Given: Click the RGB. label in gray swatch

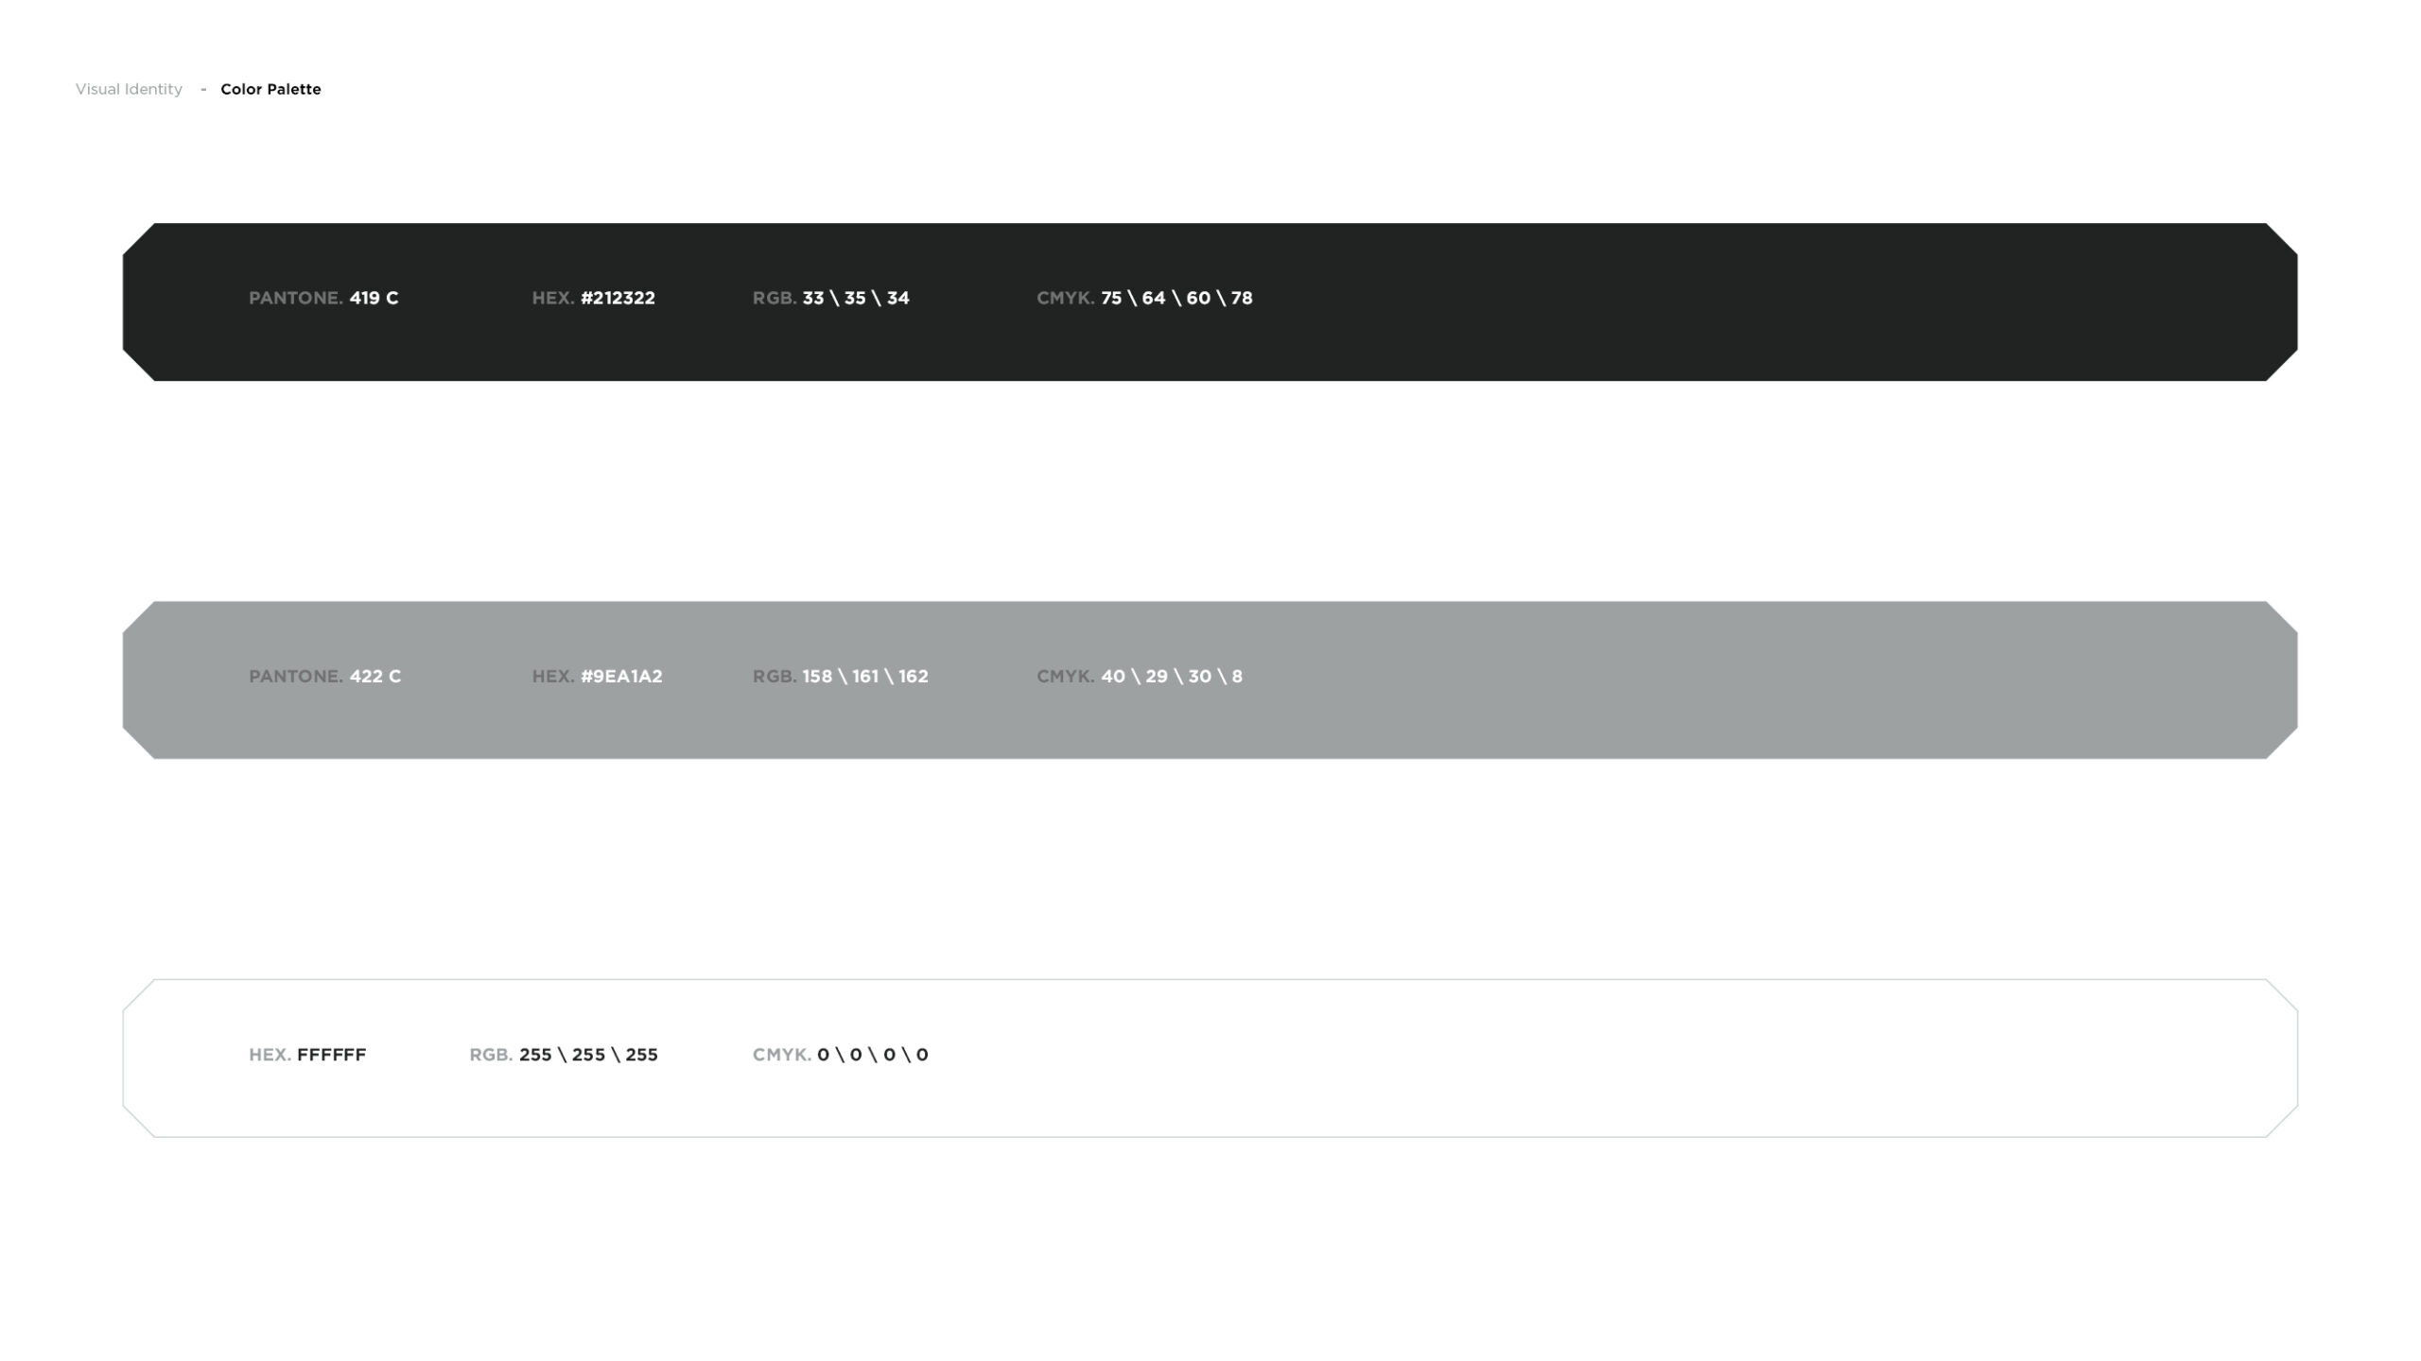Looking at the screenshot, I should [774, 676].
